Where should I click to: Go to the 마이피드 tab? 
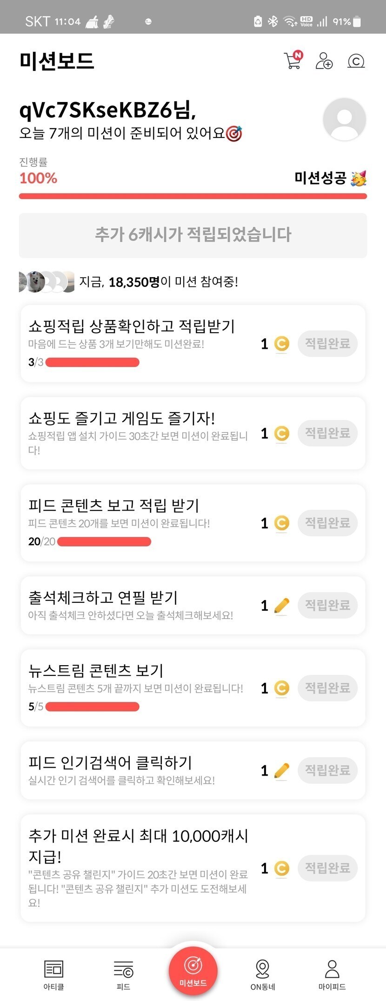pyautogui.click(x=332, y=974)
